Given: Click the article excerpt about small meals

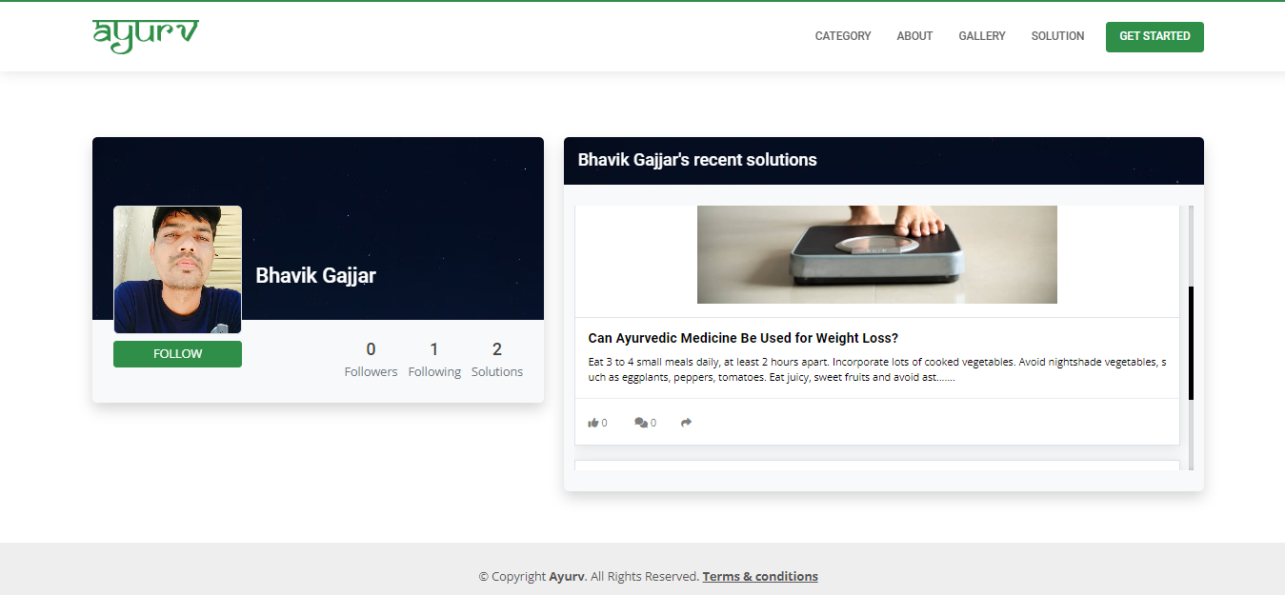Looking at the screenshot, I should pos(876,369).
